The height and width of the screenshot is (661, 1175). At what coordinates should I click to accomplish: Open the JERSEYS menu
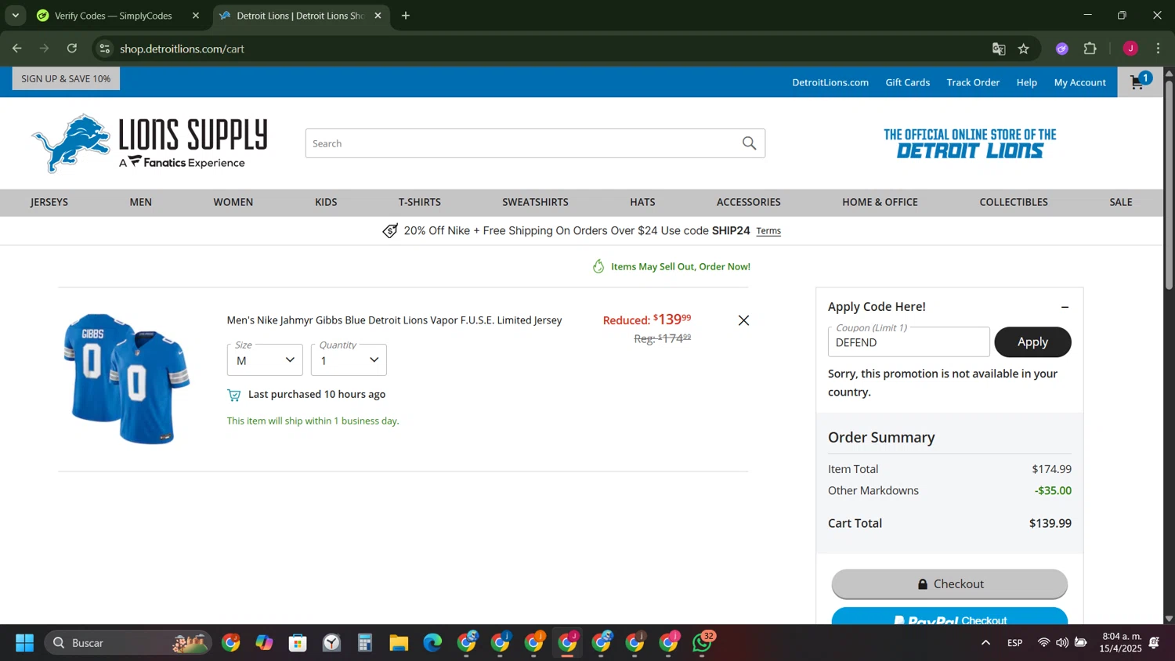49,202
